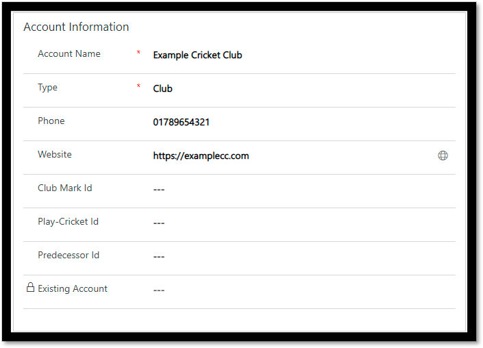Viewport: 483px width, 348px height.
Task: Click the Play-Cricket Id label
Action: (x=68, y=222)
